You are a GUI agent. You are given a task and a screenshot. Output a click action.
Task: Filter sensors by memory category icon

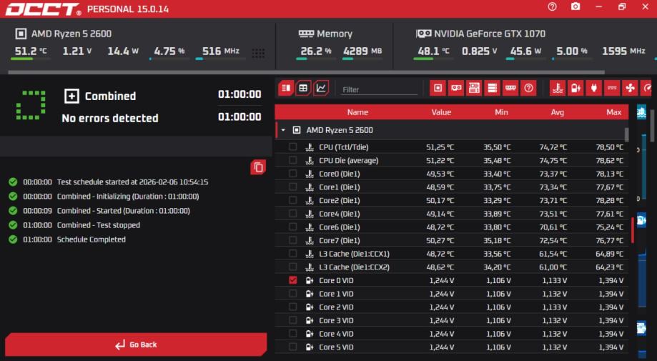[510, 88]
